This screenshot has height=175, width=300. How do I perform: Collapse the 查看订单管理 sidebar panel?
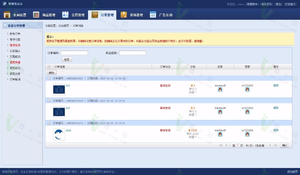[5, 25]
